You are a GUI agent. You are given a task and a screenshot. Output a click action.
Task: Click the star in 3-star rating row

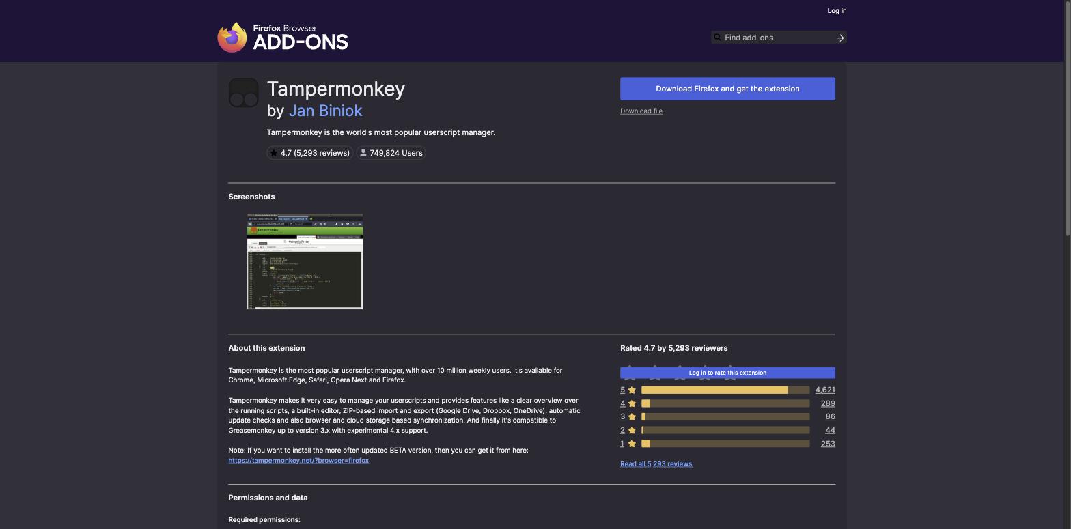[x=632, y=417]
